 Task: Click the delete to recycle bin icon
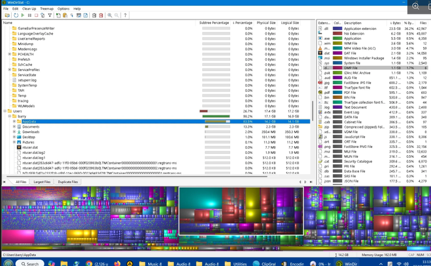[94, 16]
